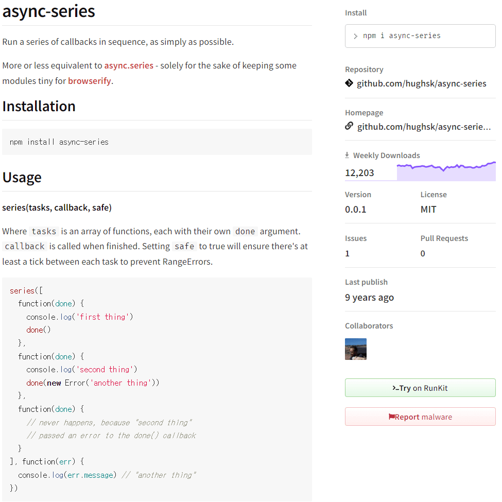
Task: Copy the npm i async-series install command
Action: click(x=420, y=36)
